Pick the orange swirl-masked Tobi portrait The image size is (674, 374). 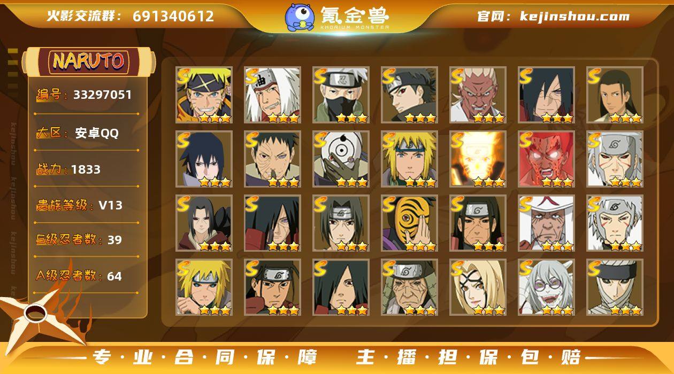click(x=409, y=223)
